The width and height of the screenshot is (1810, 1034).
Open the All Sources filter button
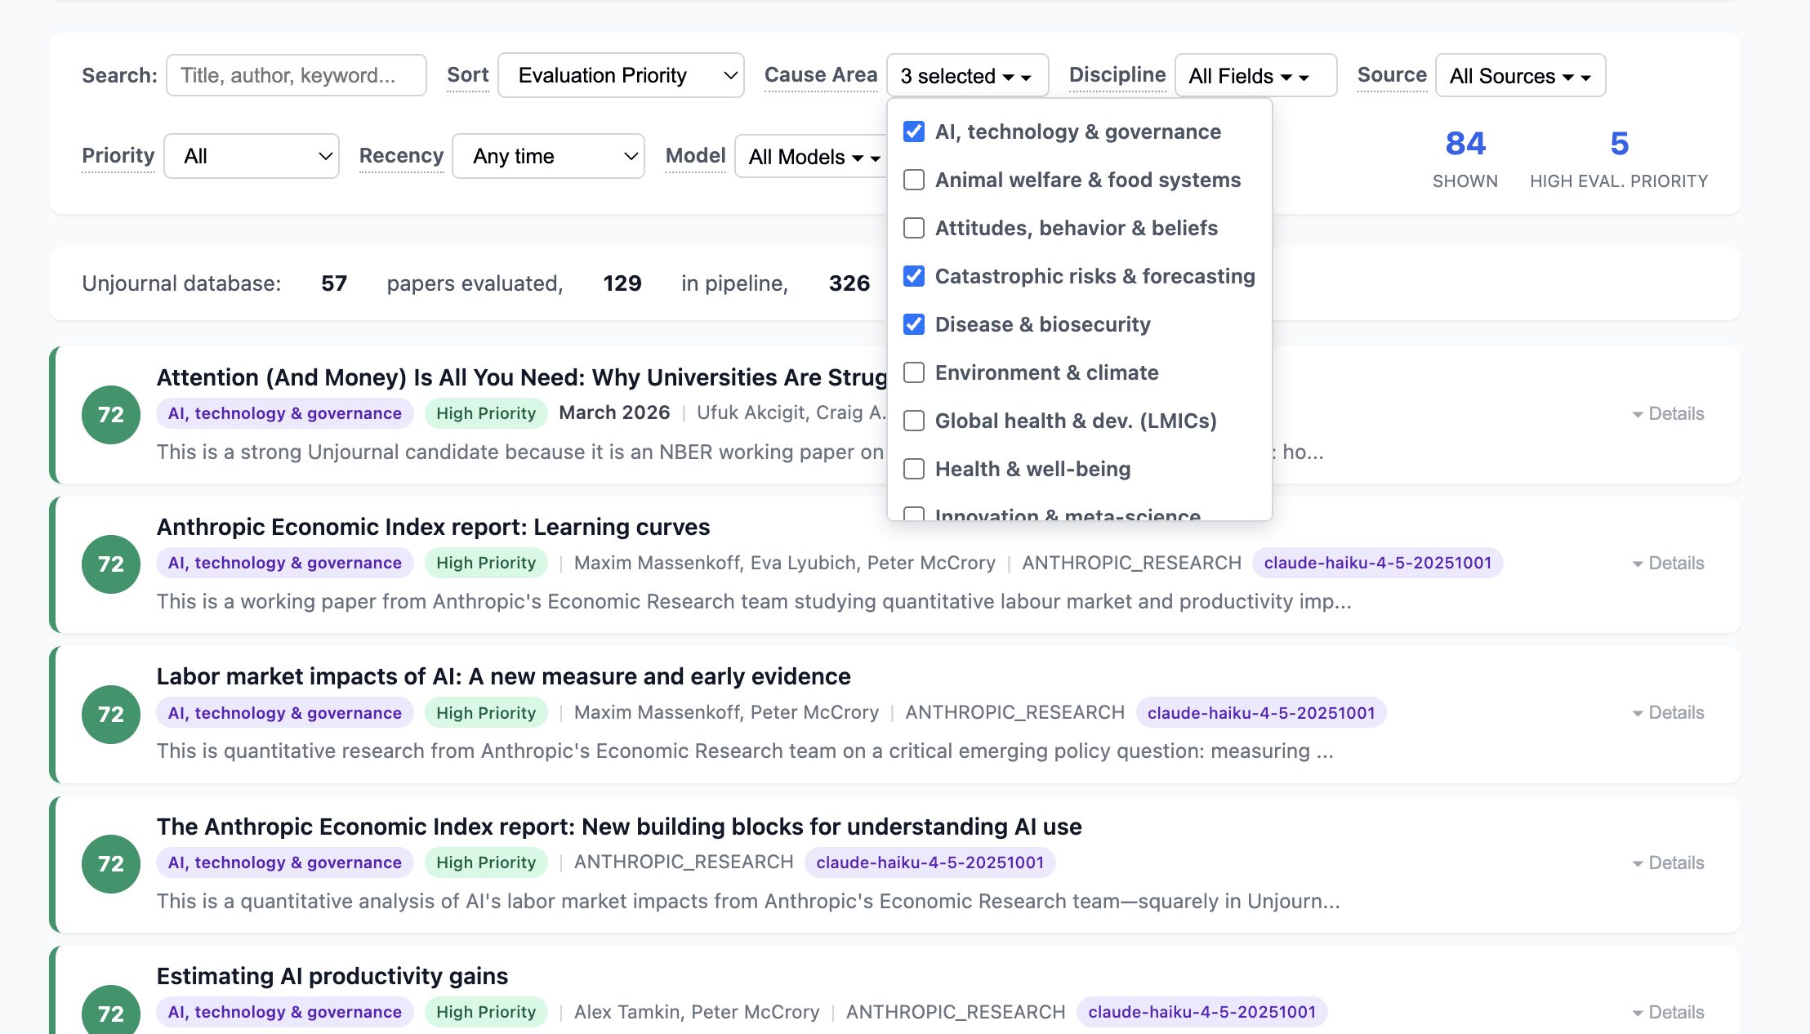pyautogui.click(x=1520, y=76)
